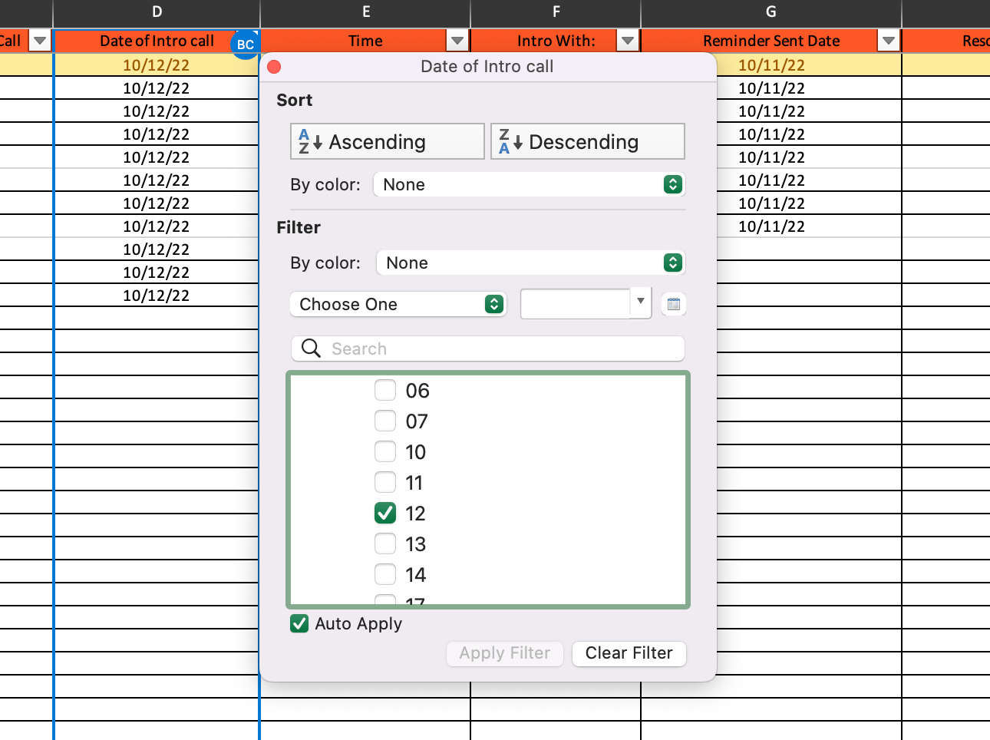Click the BC collaborator badge on column D
The height and width of the screenshot is (740, 990).
(245, 45)
